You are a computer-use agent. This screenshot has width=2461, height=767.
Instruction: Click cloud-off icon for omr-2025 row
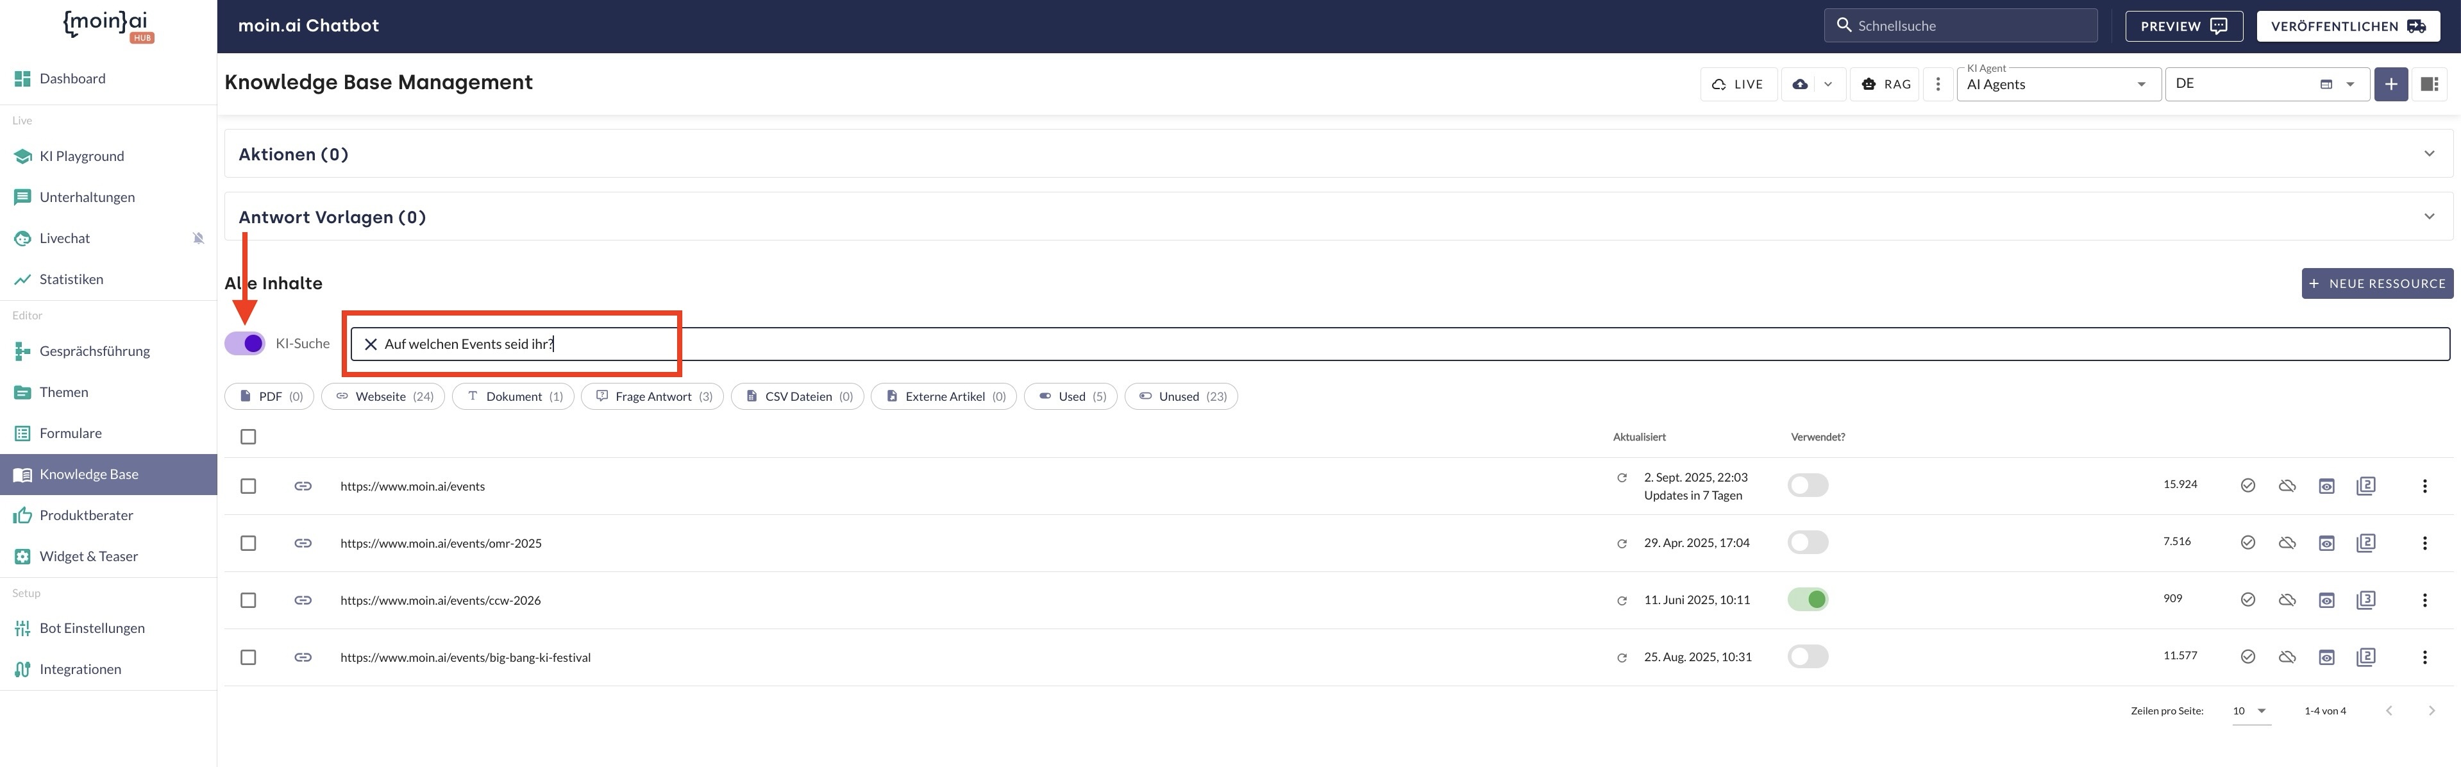pos(2287,543)
